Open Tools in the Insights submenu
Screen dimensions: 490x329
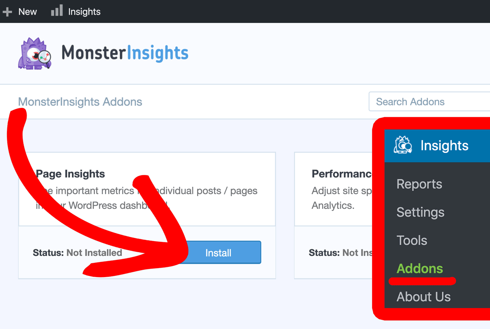(412, 240)
